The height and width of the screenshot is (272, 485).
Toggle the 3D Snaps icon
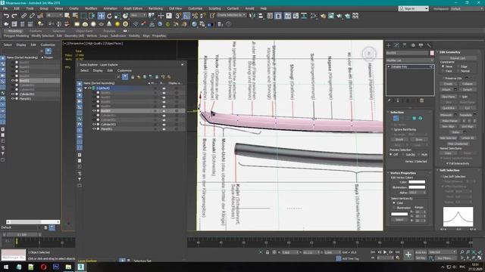179,16
